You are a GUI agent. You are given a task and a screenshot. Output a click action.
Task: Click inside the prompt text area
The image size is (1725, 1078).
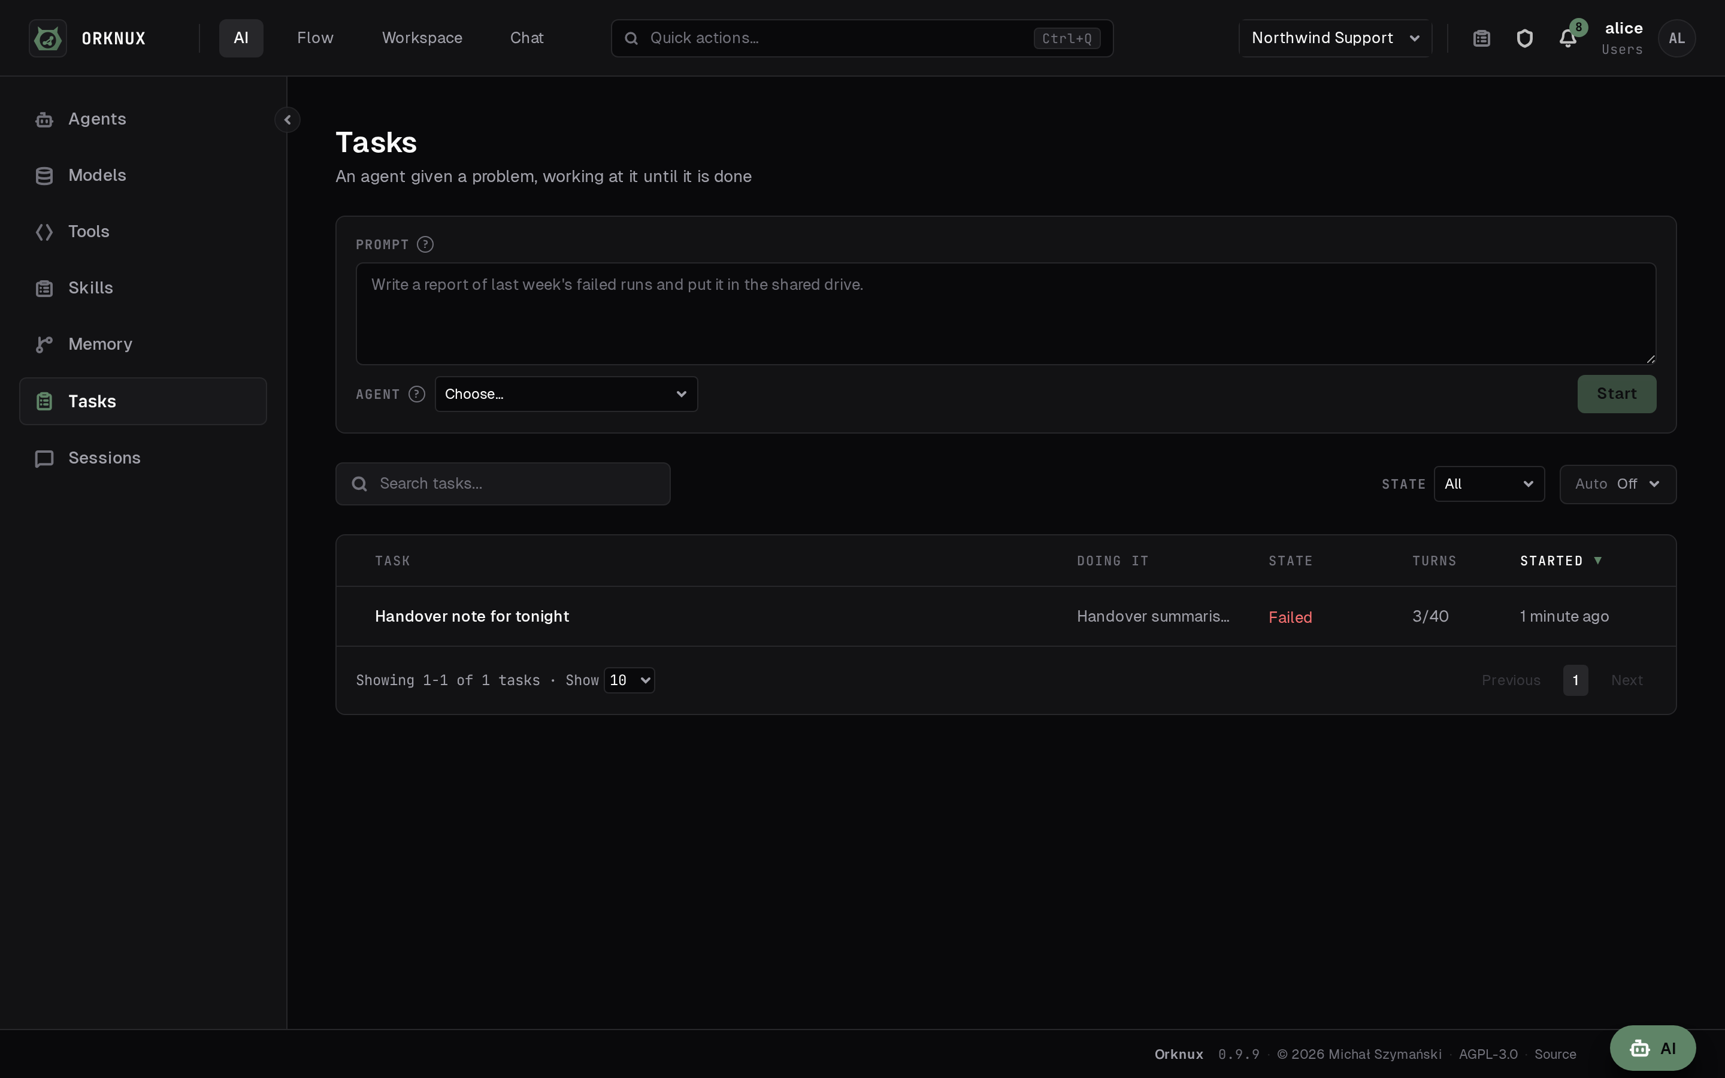click(x=1006, y=314)
